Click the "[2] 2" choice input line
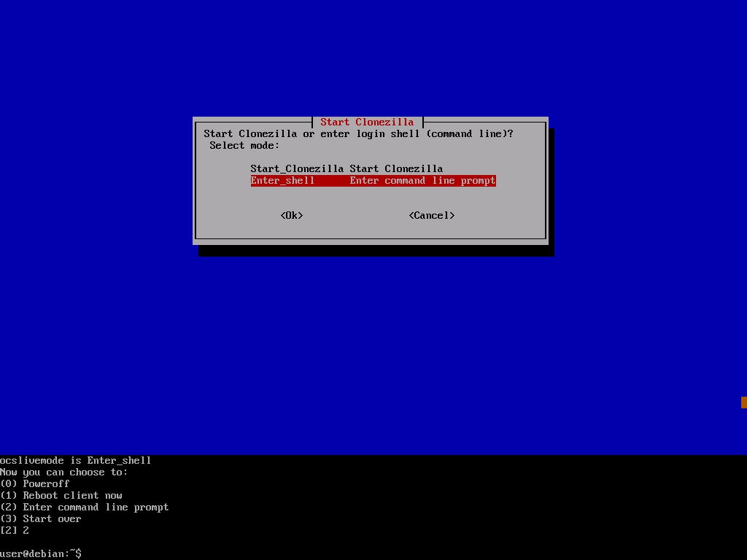The height and width of the screenshot is (560, 747). pos(15,530)
